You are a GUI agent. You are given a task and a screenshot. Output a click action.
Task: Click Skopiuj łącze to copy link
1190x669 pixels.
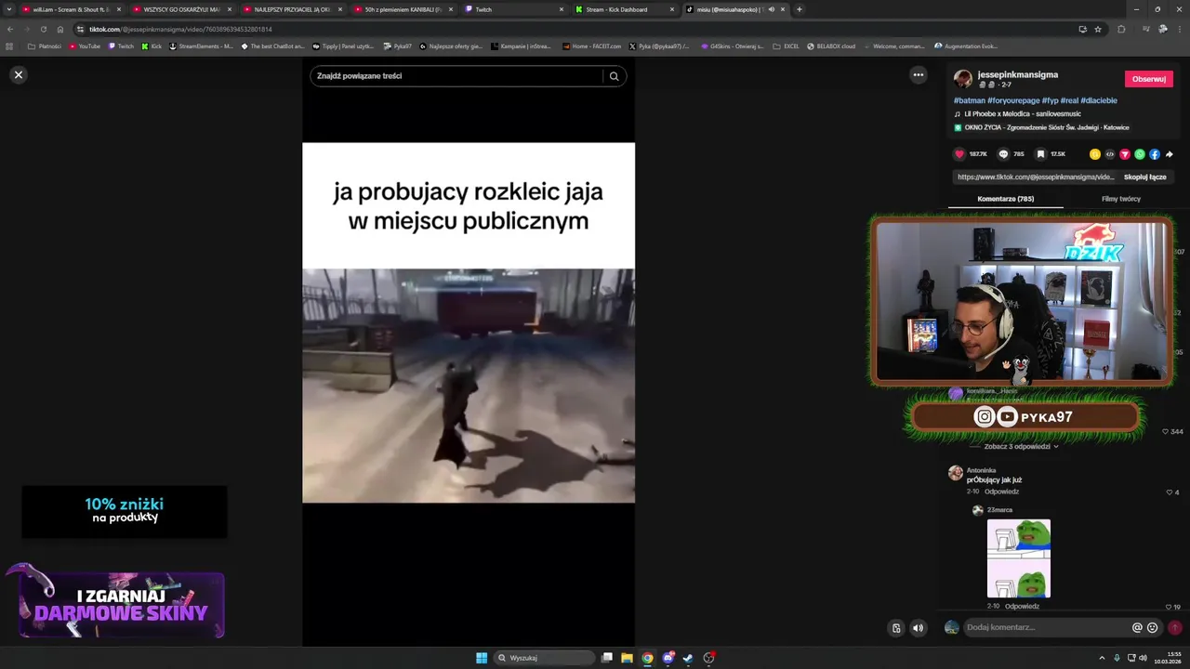(x=1144, y=177)
